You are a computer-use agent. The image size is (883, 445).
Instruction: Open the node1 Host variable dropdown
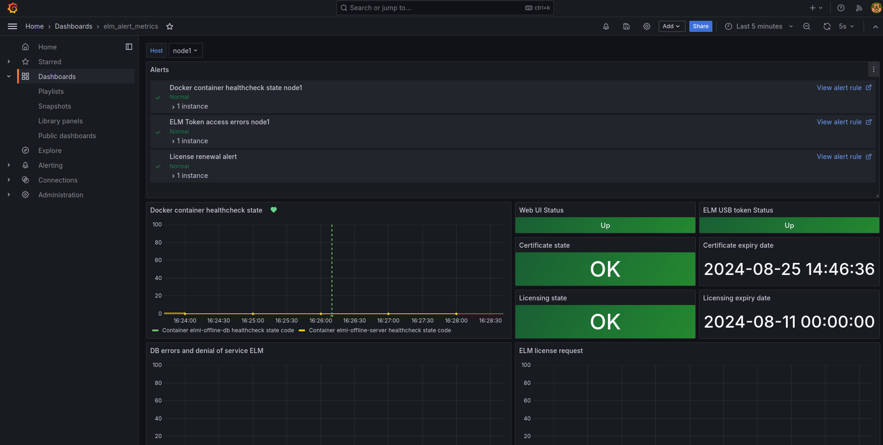click(185, 50)
